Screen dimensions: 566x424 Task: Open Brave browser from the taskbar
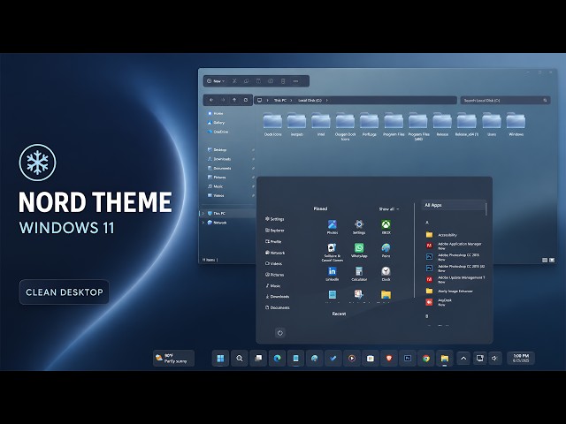pyautogui.click(x=389, y=359)
